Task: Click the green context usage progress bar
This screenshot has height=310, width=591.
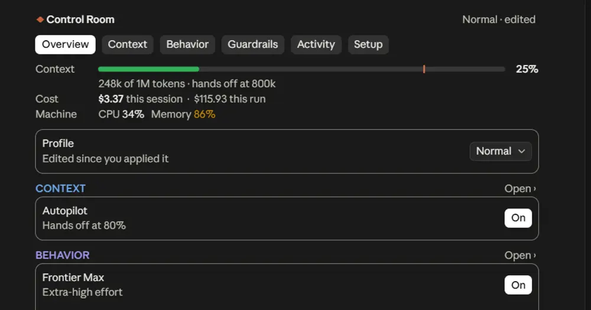Action: pos(148,69)
